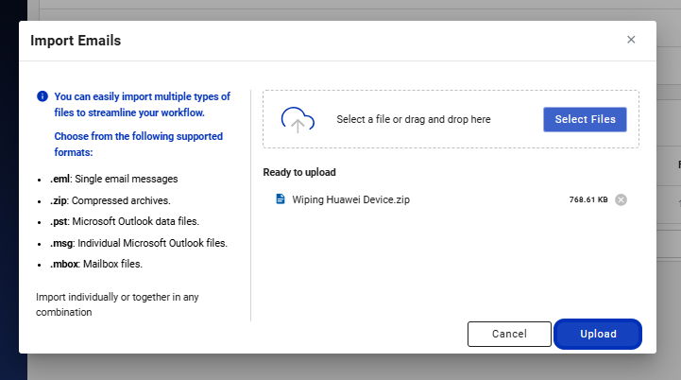Click the Ready to upload heading
The image size is (681, 380).
(x=299, y=172)
